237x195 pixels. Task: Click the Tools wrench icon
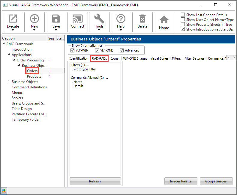pos(99,19)
